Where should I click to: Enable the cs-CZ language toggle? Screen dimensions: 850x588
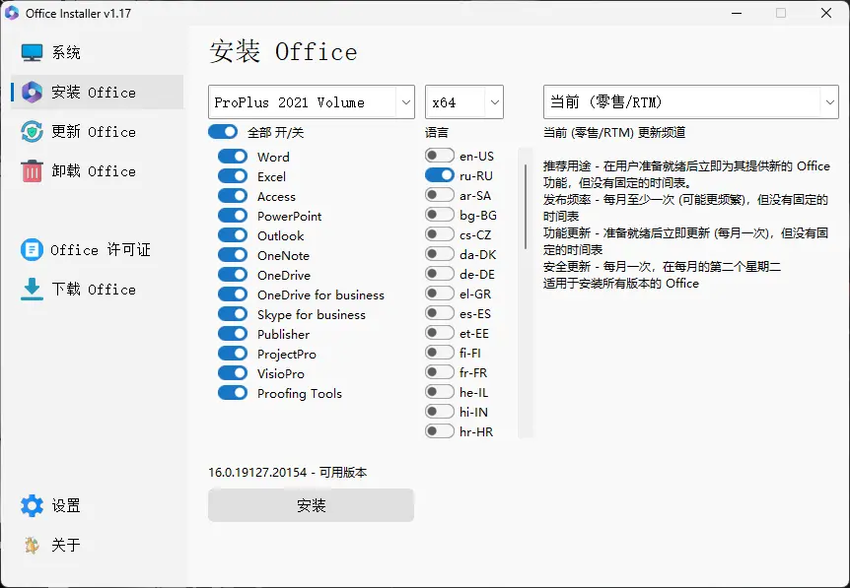(440, 234)
